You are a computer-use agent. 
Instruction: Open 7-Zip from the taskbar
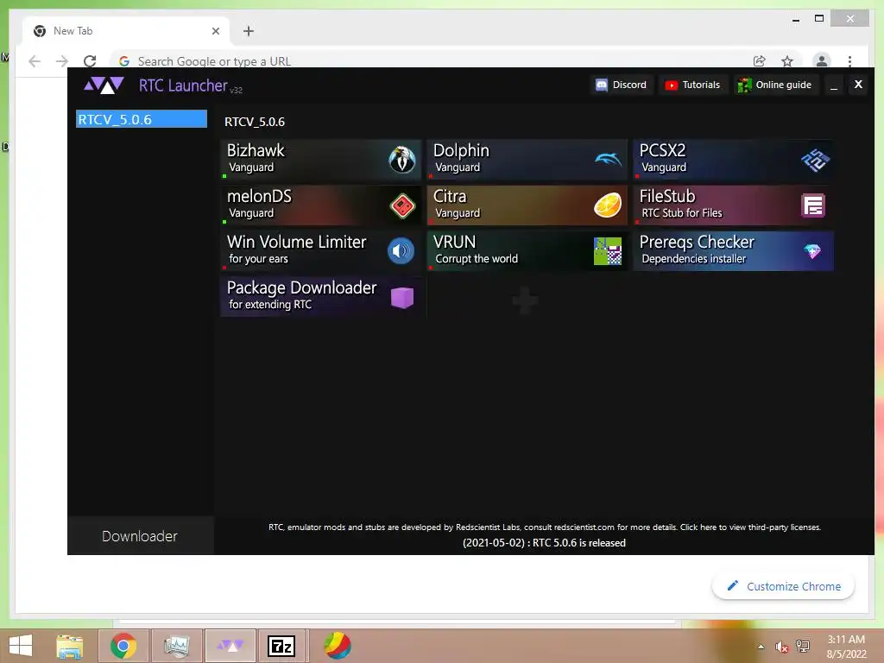click(281, 646)
